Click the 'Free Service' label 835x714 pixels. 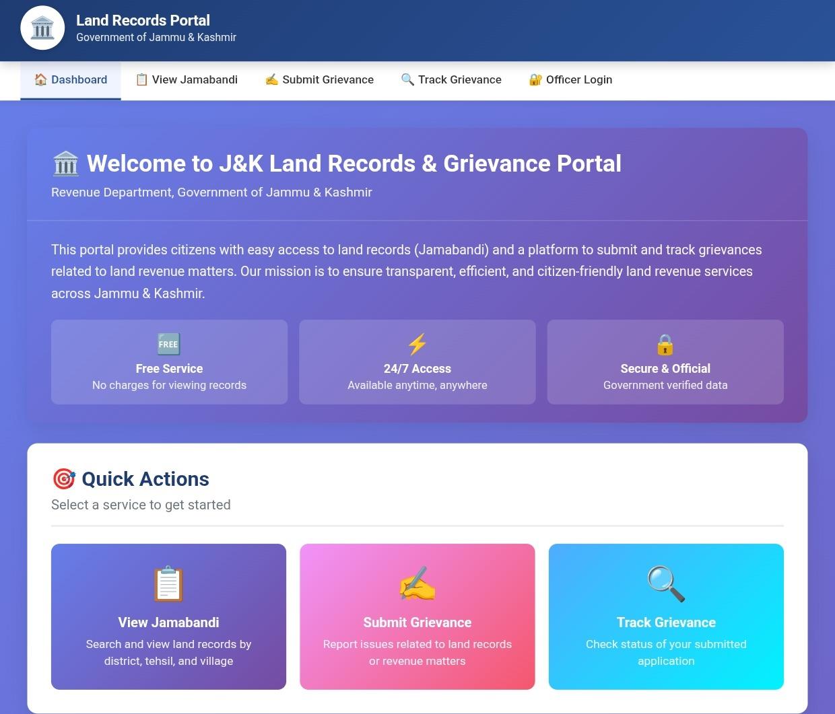coord(169,369)
